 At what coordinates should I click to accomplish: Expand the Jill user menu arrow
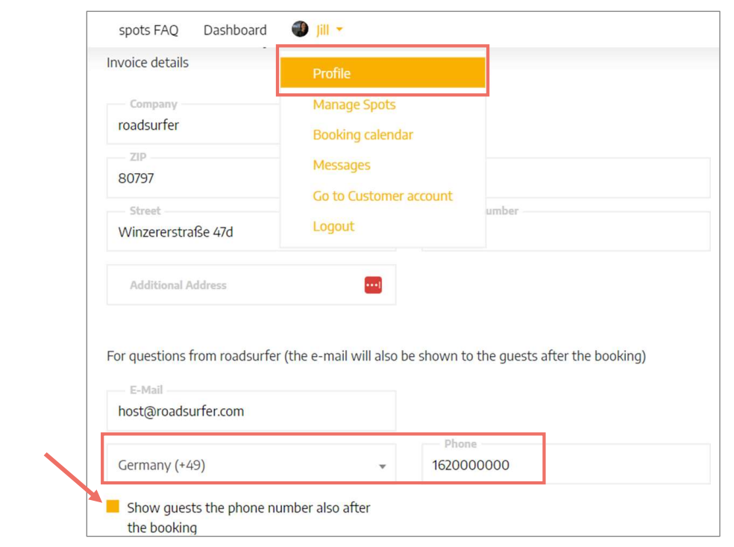click(339, 30)
